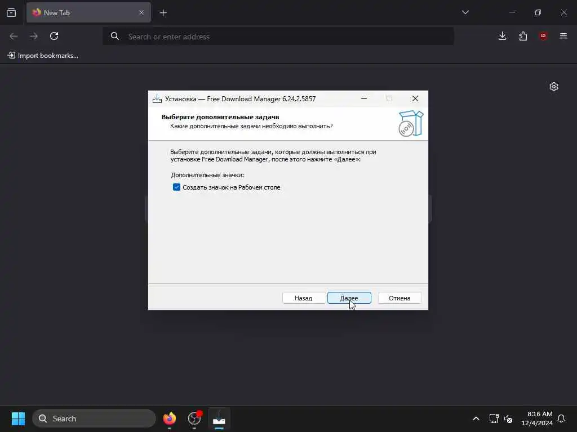Reload the current page in Firefox
The height and width of the screenshot is (432, 577).
(x=54, y=36)
